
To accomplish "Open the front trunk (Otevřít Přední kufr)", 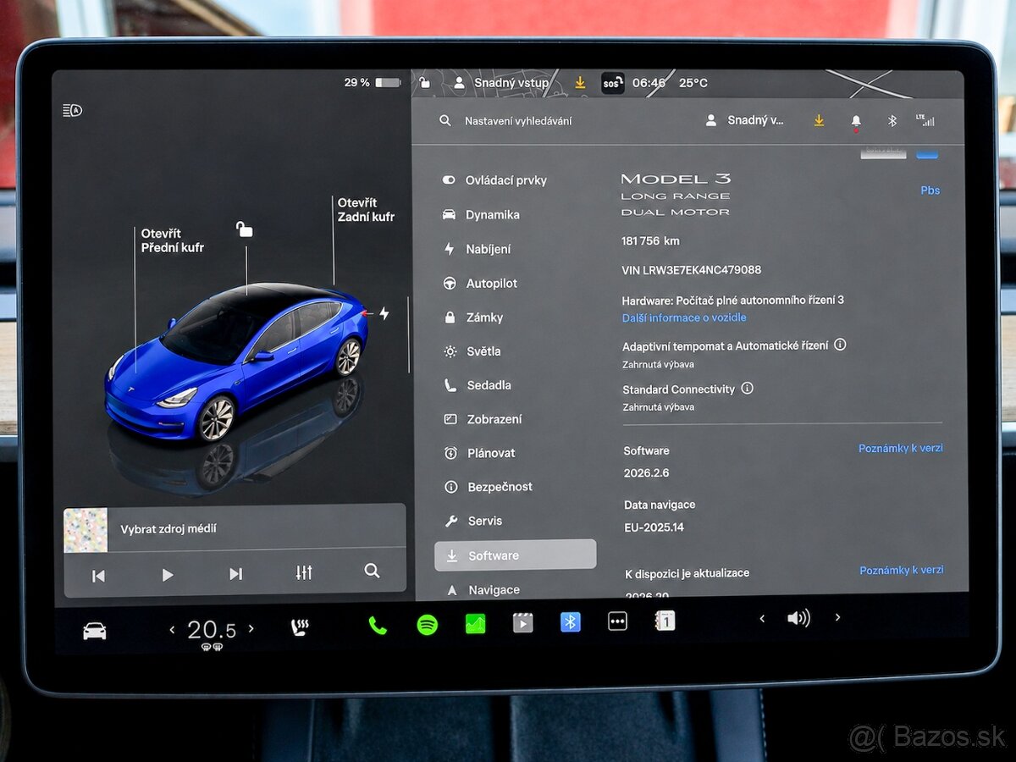I will (173, 240).
